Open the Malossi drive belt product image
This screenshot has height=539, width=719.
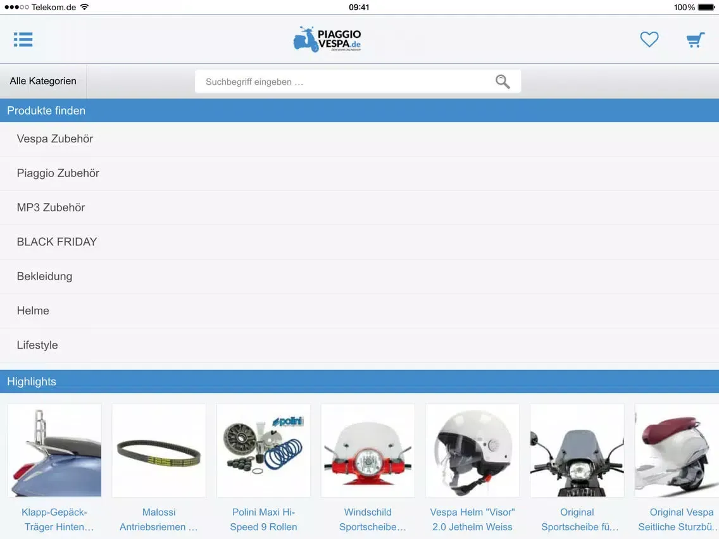click(x=159, y=450)
